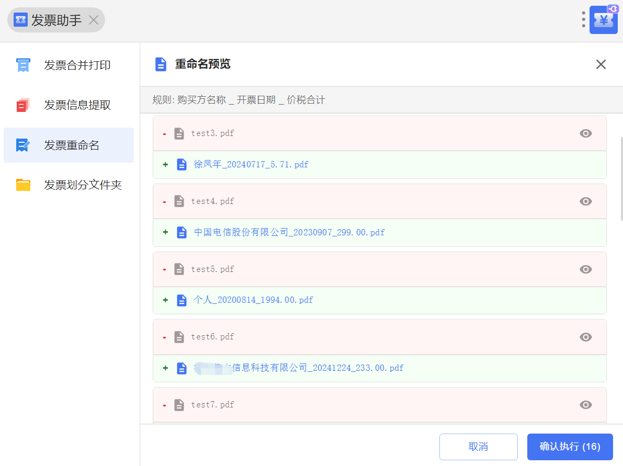Click the vertical scrollbar of preview list
623x466 pixels.
point(621,178)
